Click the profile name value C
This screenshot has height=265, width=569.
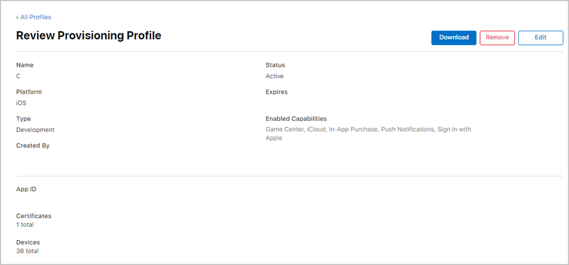(18, 76)
